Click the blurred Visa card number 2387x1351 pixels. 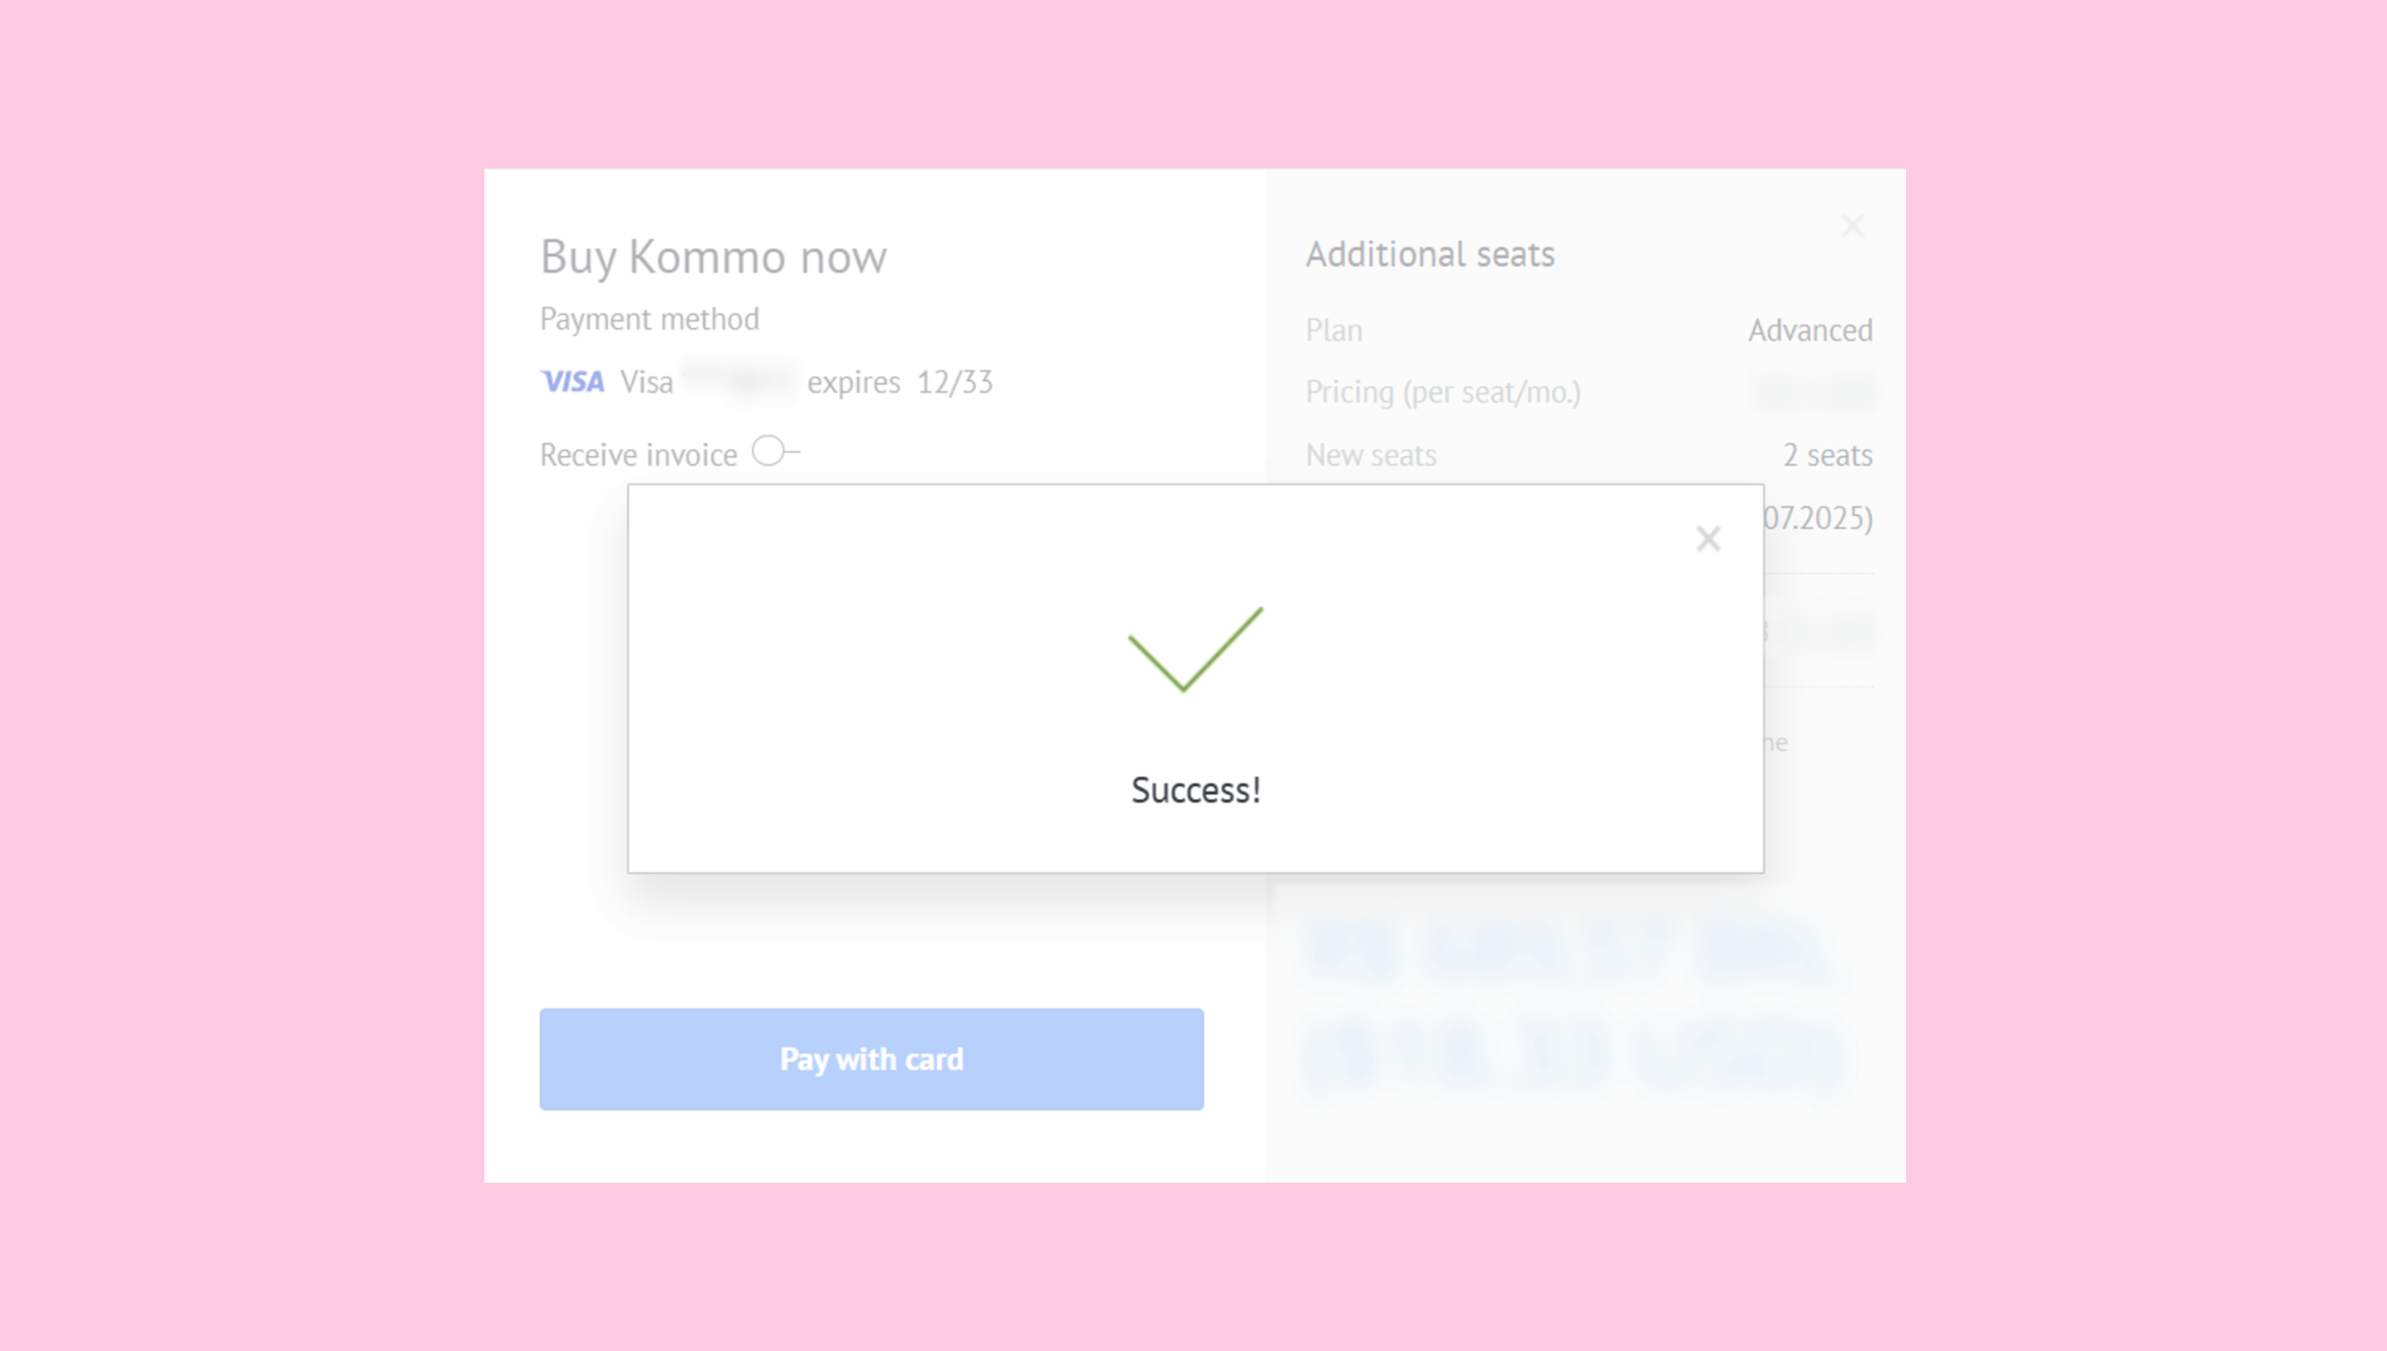pyautogui.click(x=740, y=381)
